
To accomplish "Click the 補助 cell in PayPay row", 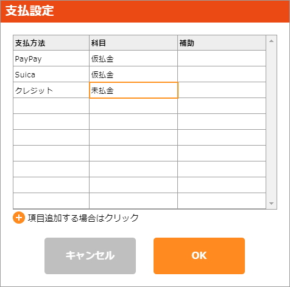I will click(x=222, y=58).
